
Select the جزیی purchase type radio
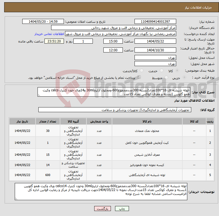(x=184, y=77)
